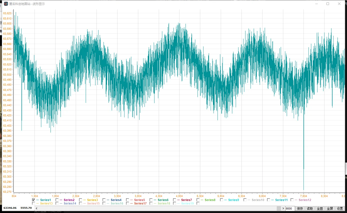The width and height of the screenshot is (347, 213).
Task: Maximize the waveform display window
Action: pyautogui.click(x=328, y=4)
